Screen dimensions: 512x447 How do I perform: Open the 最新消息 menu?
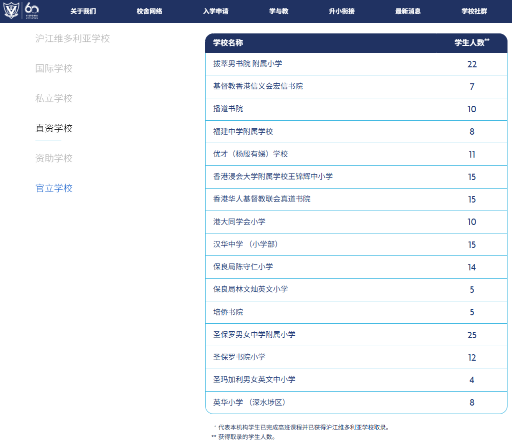pos(408,11)
